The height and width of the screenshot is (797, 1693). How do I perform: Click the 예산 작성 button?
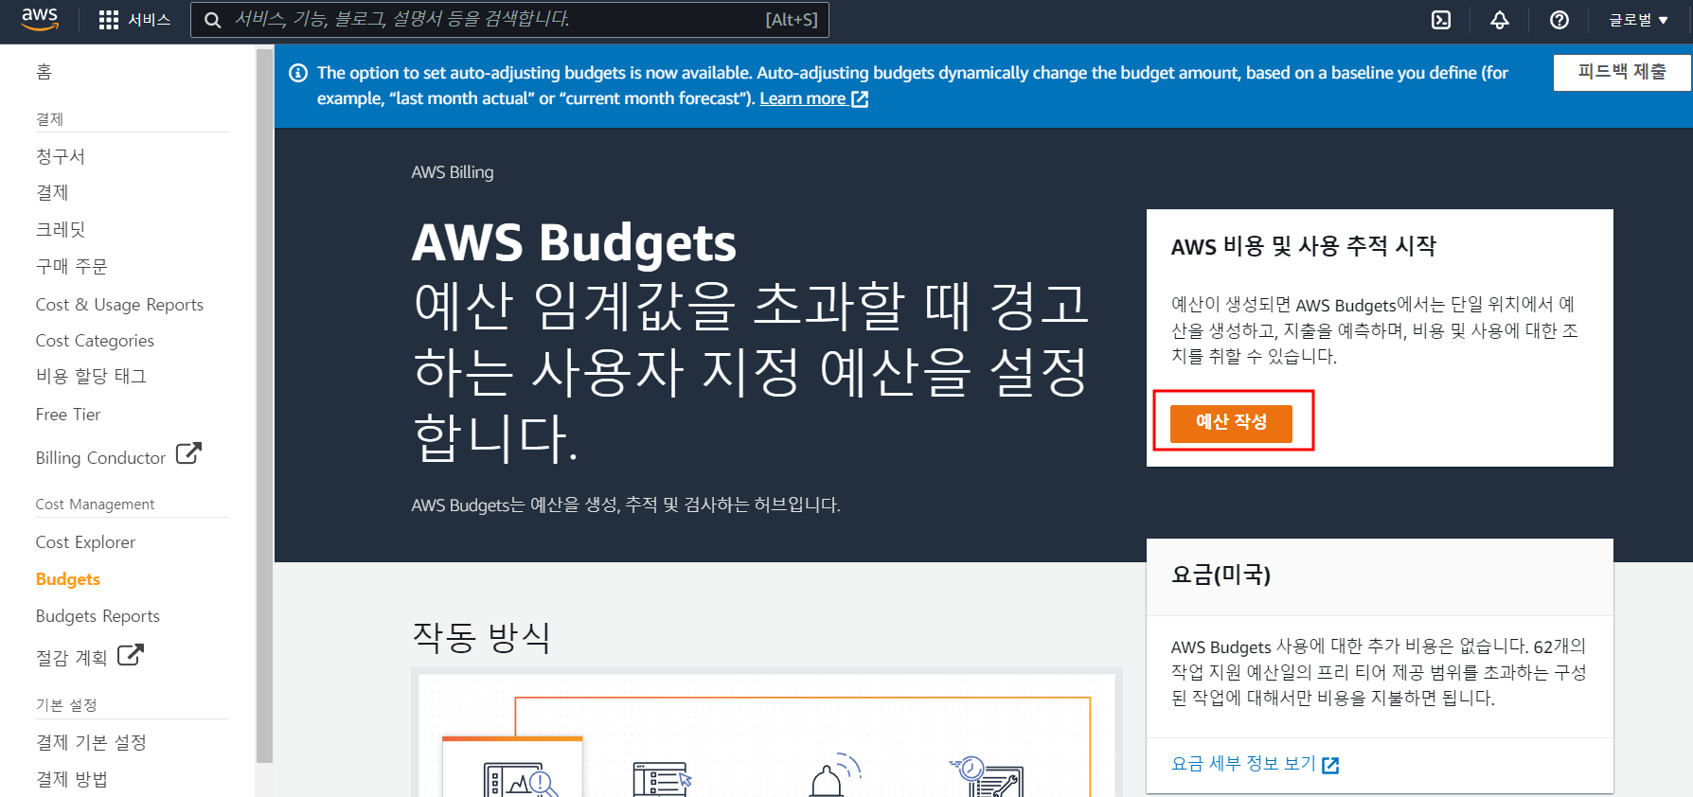click(1231, 422)
